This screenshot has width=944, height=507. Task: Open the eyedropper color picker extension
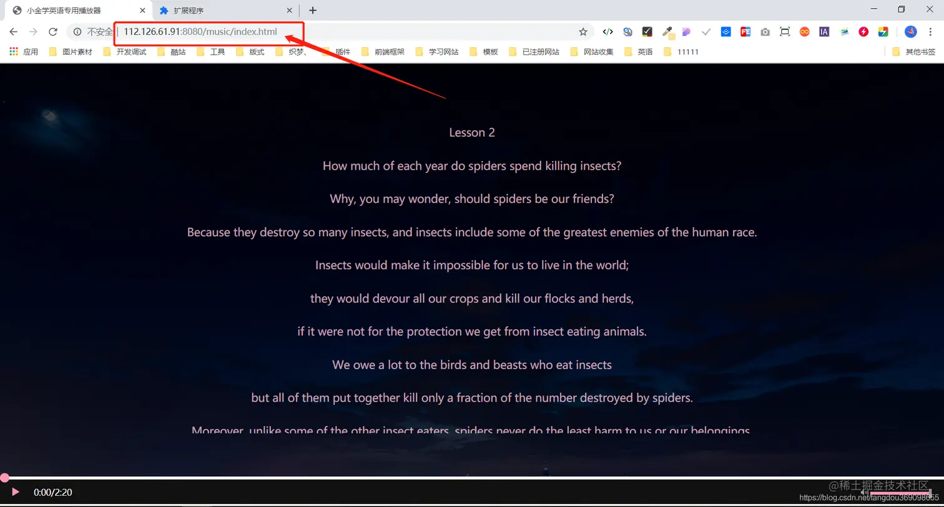point(667,32)
